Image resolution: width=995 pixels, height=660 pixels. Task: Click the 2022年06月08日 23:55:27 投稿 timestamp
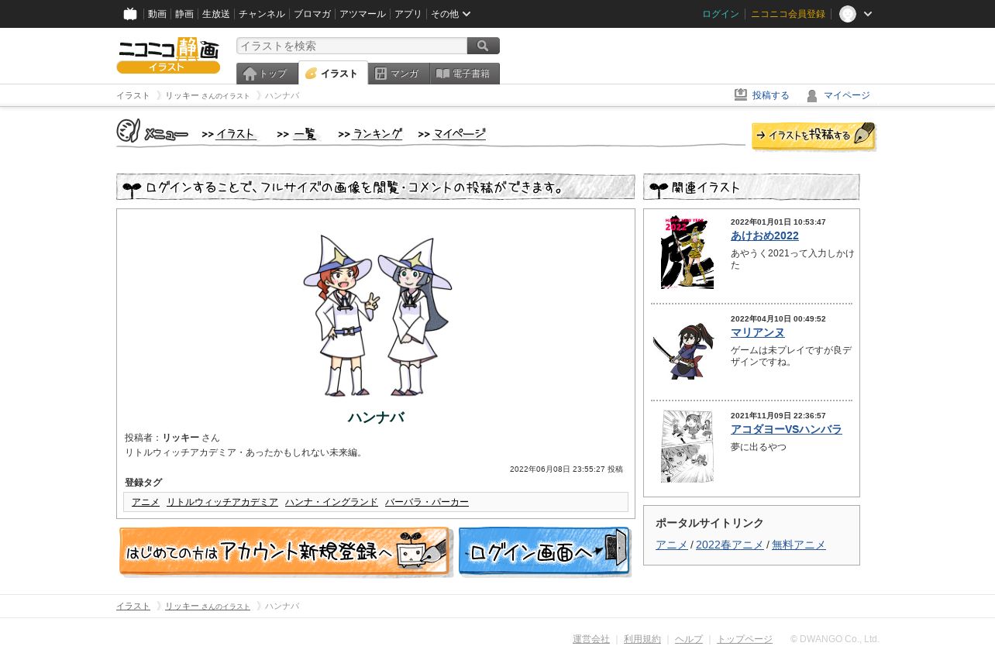point(566,469)
